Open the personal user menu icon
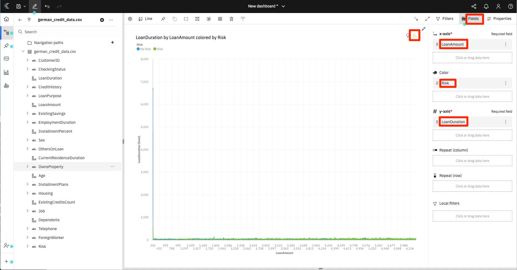The width and height of the screenshot is (517, 270). (x=498, y=6)
